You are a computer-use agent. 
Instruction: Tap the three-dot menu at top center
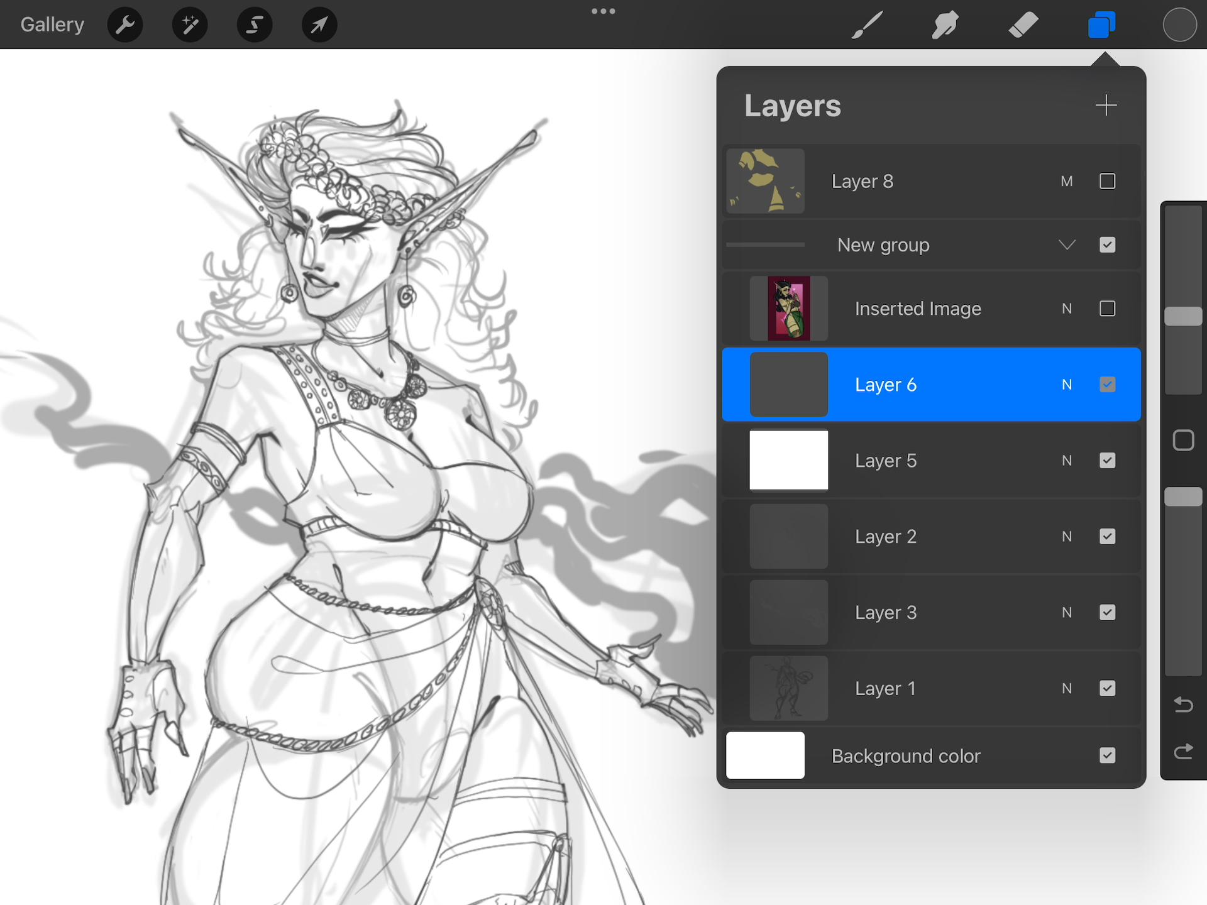coord(603,11)
